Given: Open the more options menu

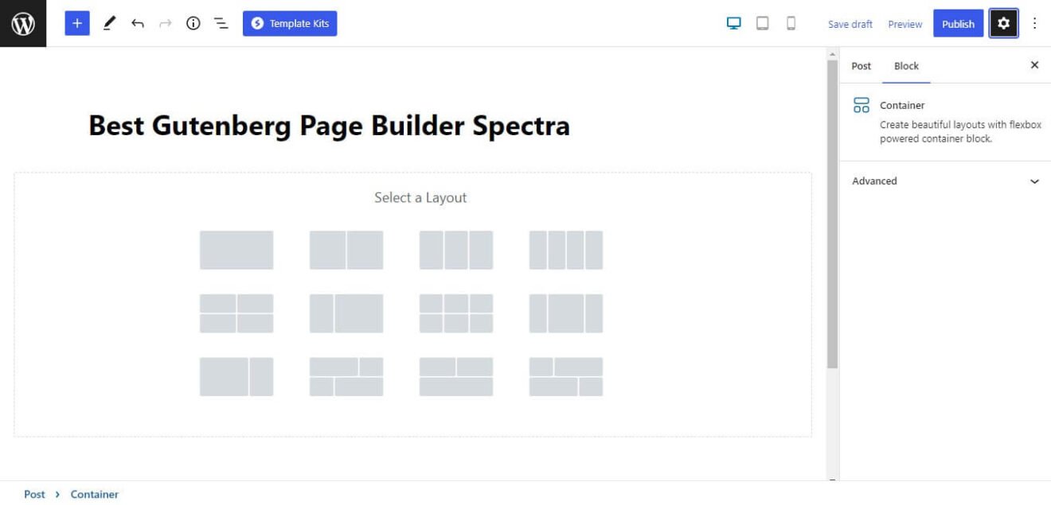Looking at the screenshot, I should (x=1034, y=23).
